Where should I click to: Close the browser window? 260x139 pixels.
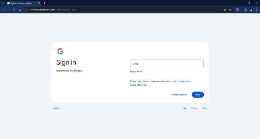tap(256, 3)
